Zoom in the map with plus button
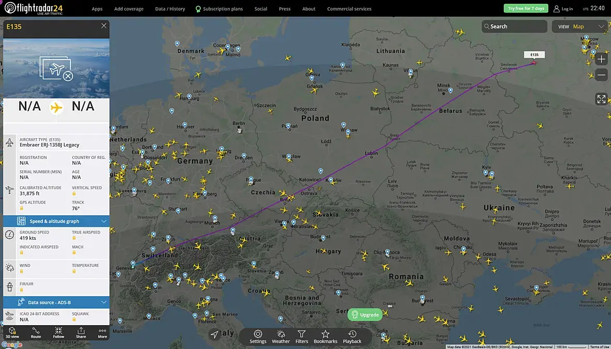611x349 pixels. (601, 59)
